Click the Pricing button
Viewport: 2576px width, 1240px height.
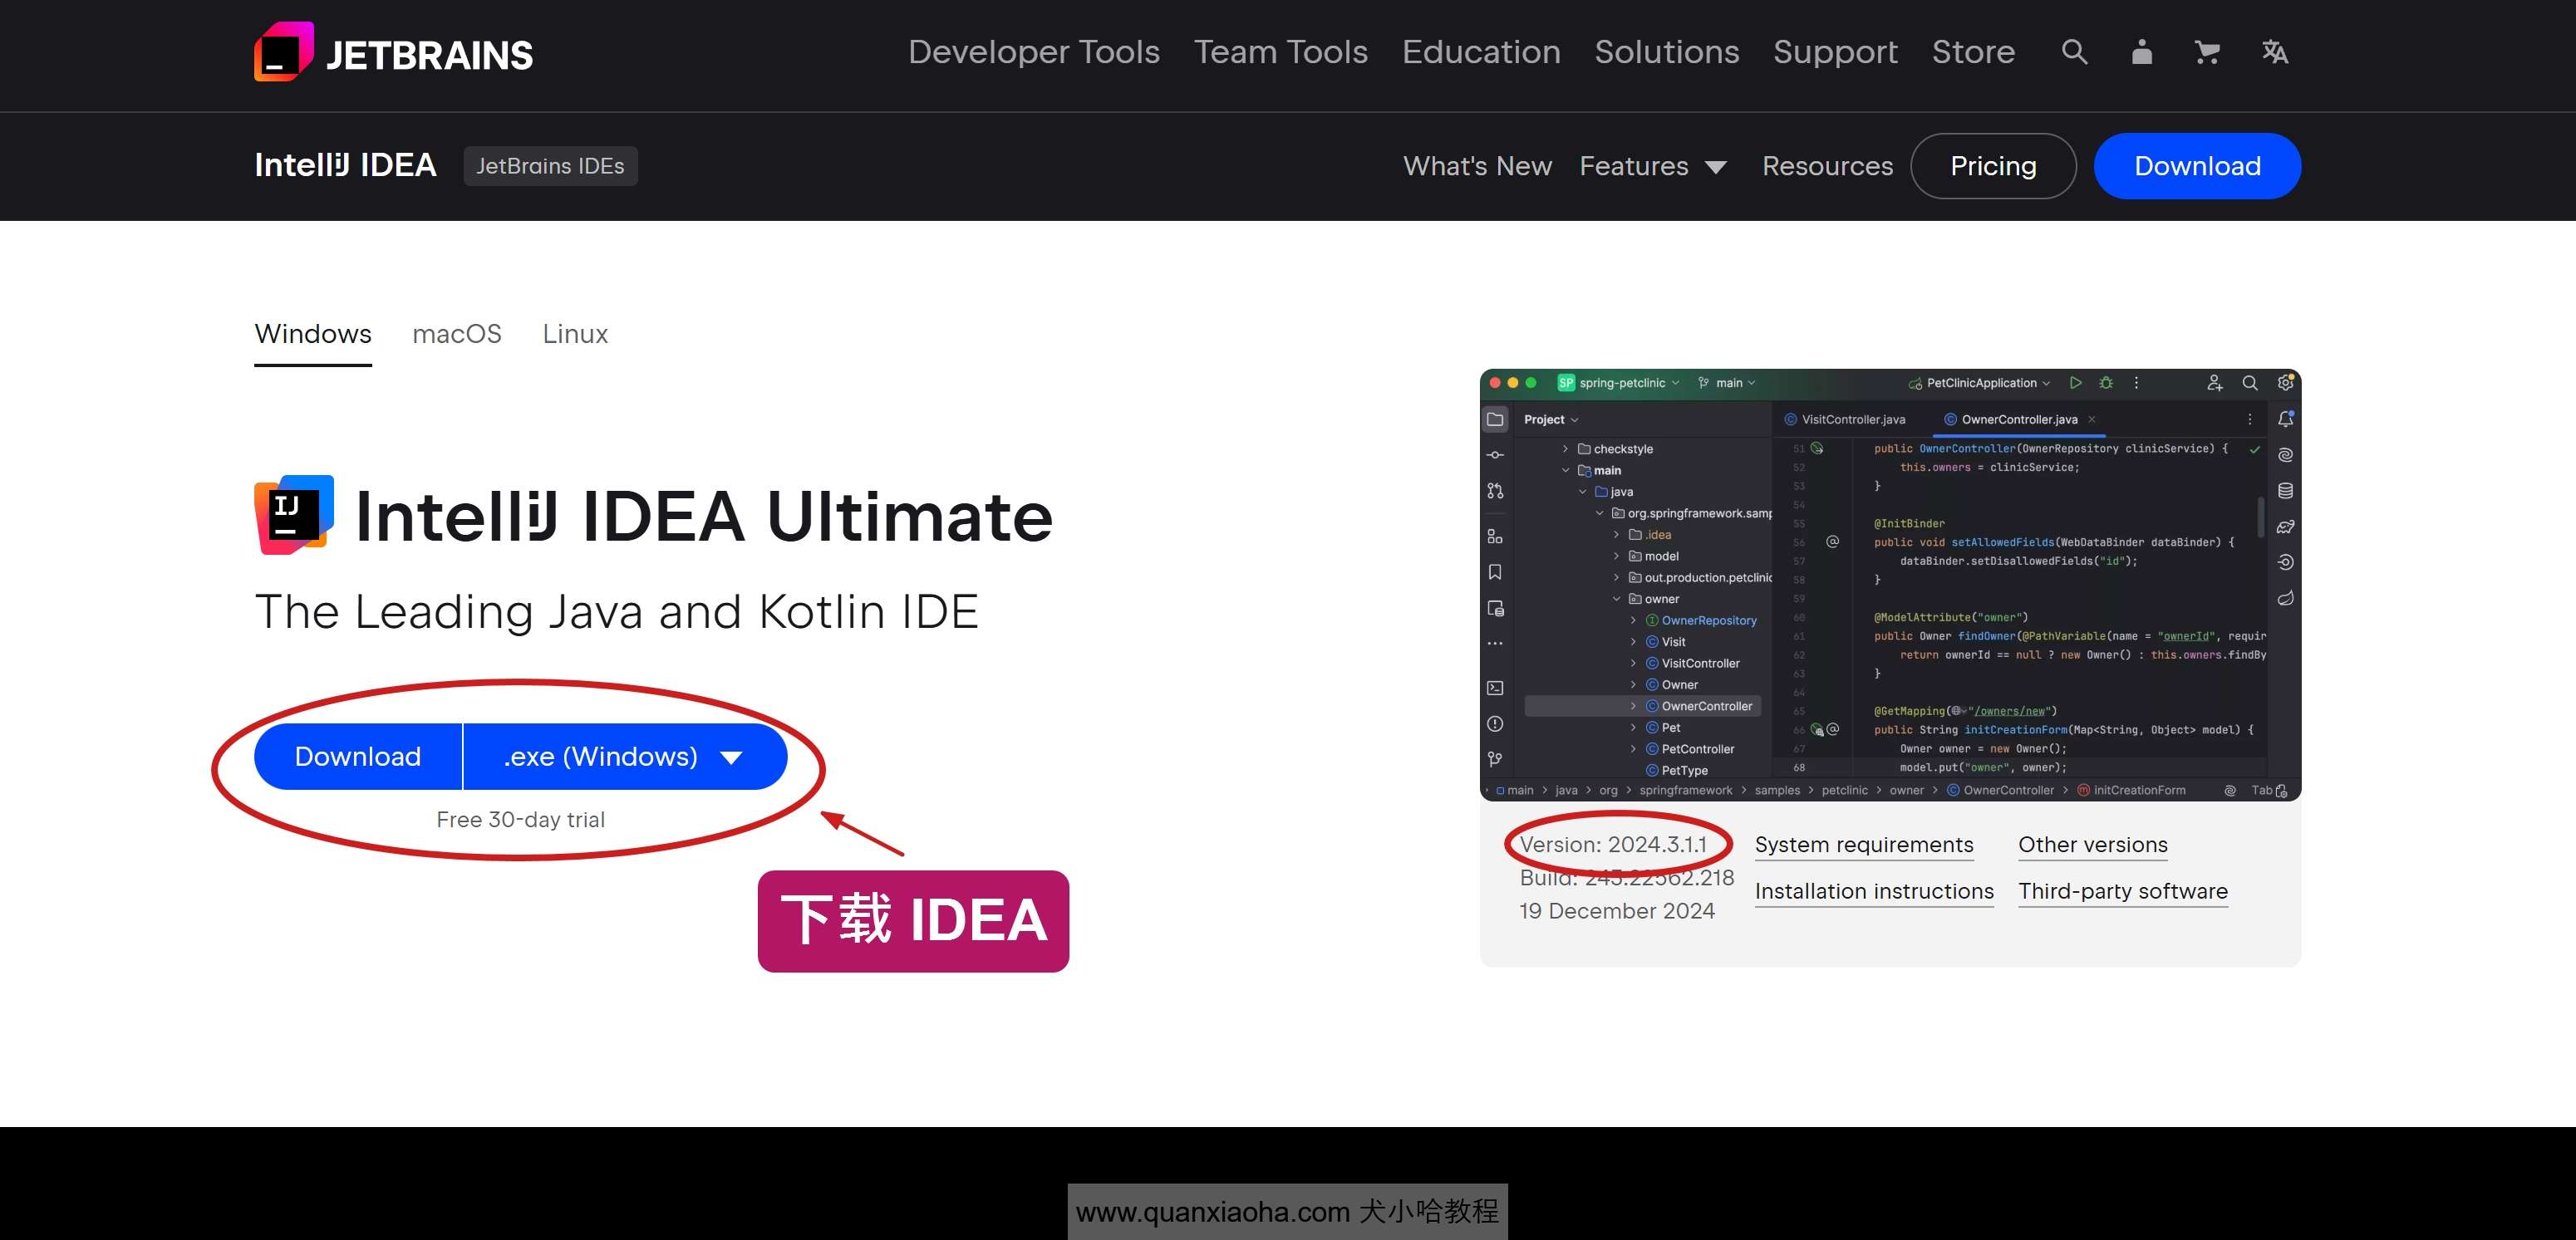click(1993, 166)
